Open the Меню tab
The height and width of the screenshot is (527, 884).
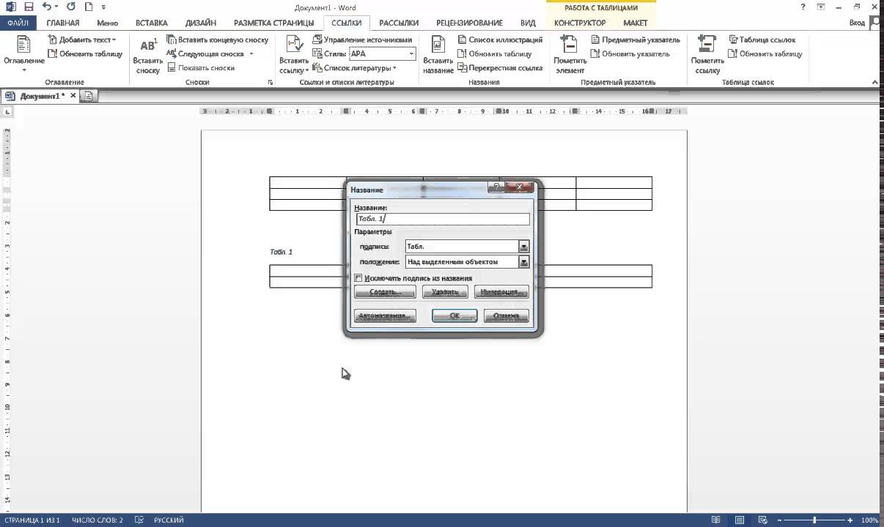pos(107,23)
